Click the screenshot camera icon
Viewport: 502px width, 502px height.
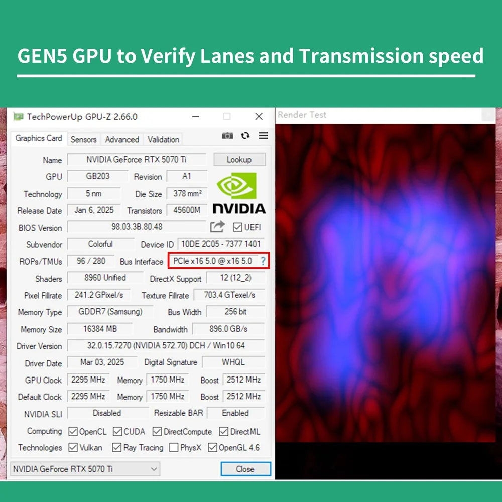[227, 136]
